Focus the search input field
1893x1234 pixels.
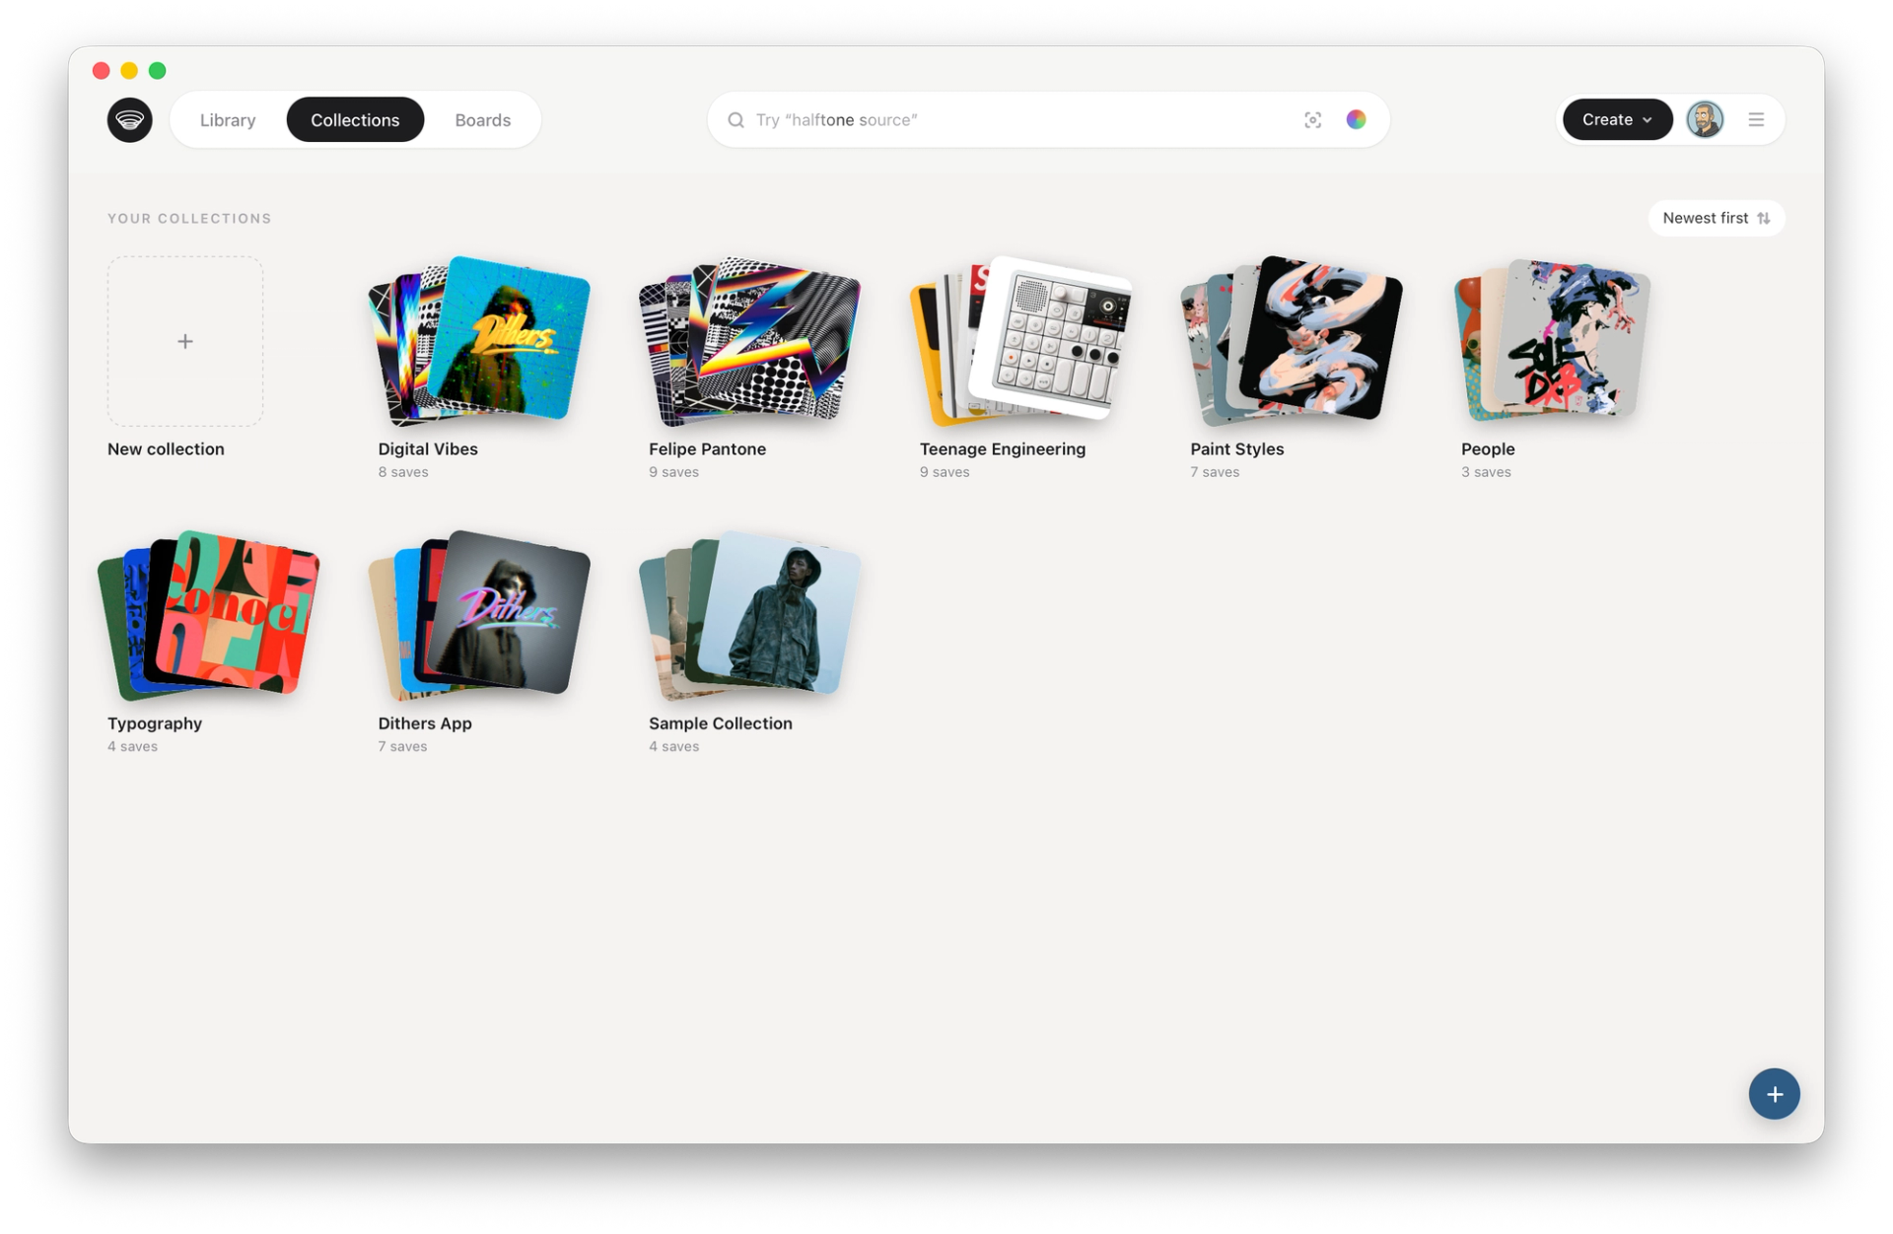coord(1047,119)
